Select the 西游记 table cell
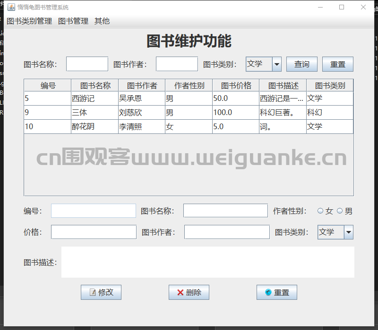This screenshot has height=330, width=378. 95,99
